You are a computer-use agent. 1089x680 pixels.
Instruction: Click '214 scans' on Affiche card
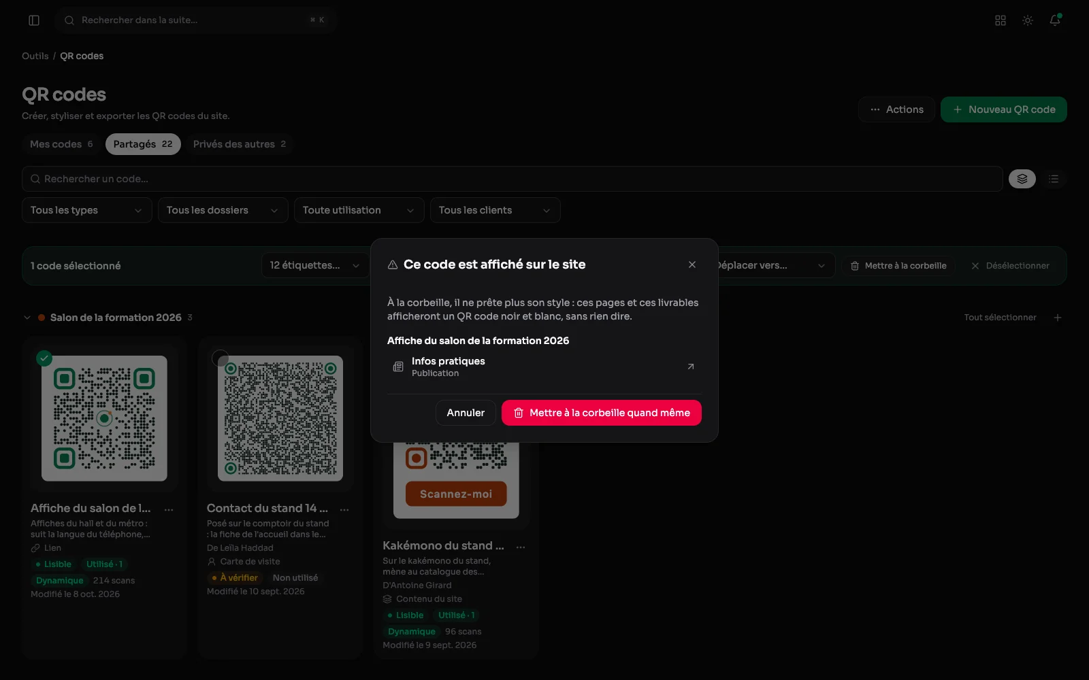114,581
